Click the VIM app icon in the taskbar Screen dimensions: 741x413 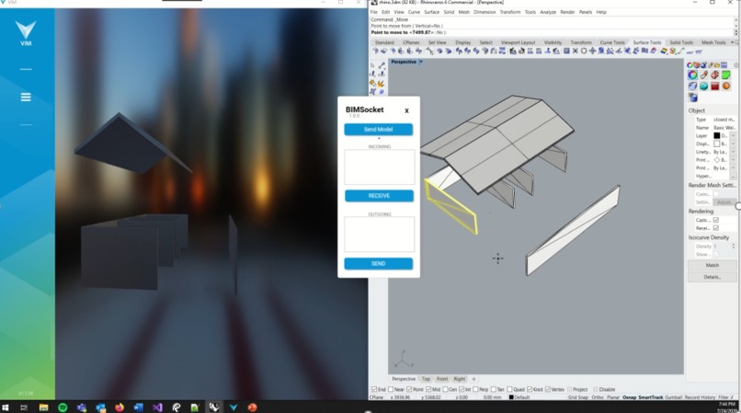pyautogui.click(x=233, y=407)
